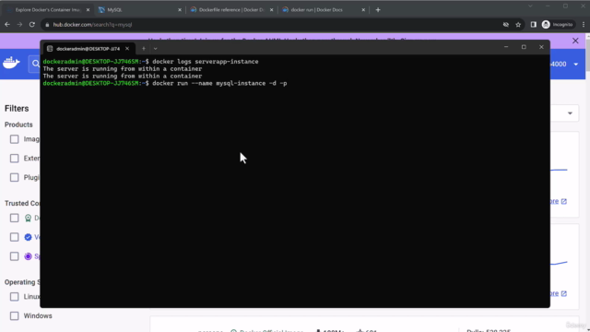Click the third-party cookies blocked eye icon
Image resolution: width=590 pixels, height=332 pixels.
[x=506, y=25]
